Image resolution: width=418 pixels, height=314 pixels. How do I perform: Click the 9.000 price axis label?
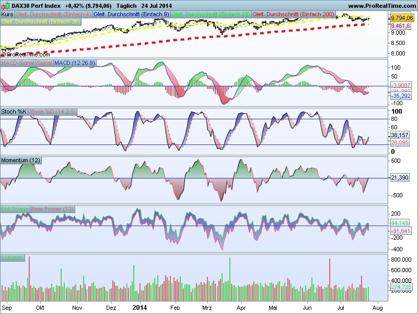click(x=398, y=32)
